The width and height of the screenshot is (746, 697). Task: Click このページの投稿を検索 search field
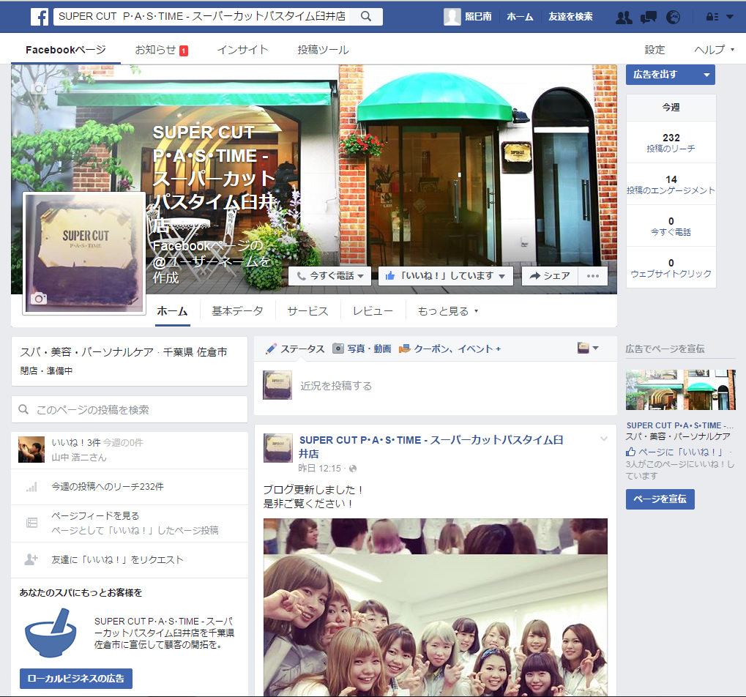tap(130, 410)
